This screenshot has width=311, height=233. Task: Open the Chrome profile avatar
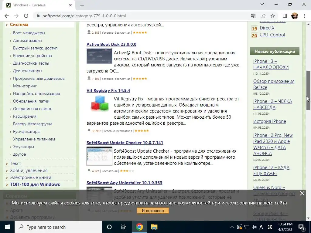(295, 16)
